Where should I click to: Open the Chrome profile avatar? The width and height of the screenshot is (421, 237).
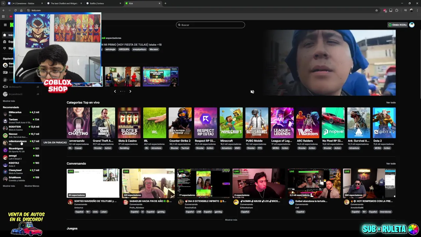pyautogui.click(x=411, y=10)
